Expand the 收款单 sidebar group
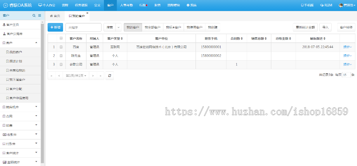Image resolution: width=357 pixels, height=166 pixels. coord(21,135)
